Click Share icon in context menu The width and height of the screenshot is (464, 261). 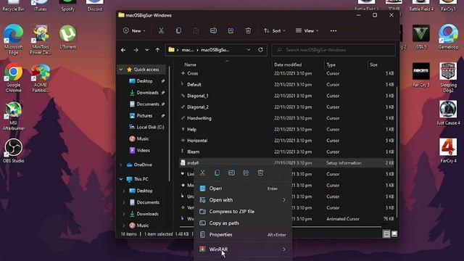point(246,173)
